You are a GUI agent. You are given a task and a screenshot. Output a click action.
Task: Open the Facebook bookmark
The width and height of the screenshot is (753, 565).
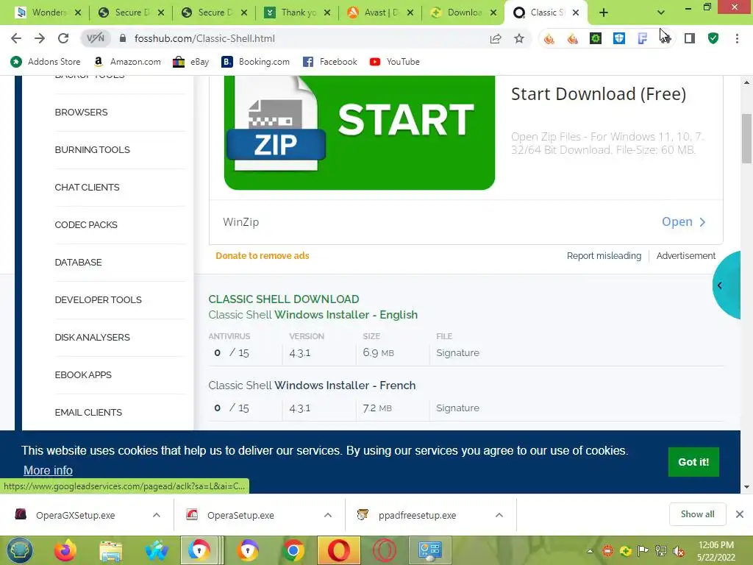coord(330,62)
